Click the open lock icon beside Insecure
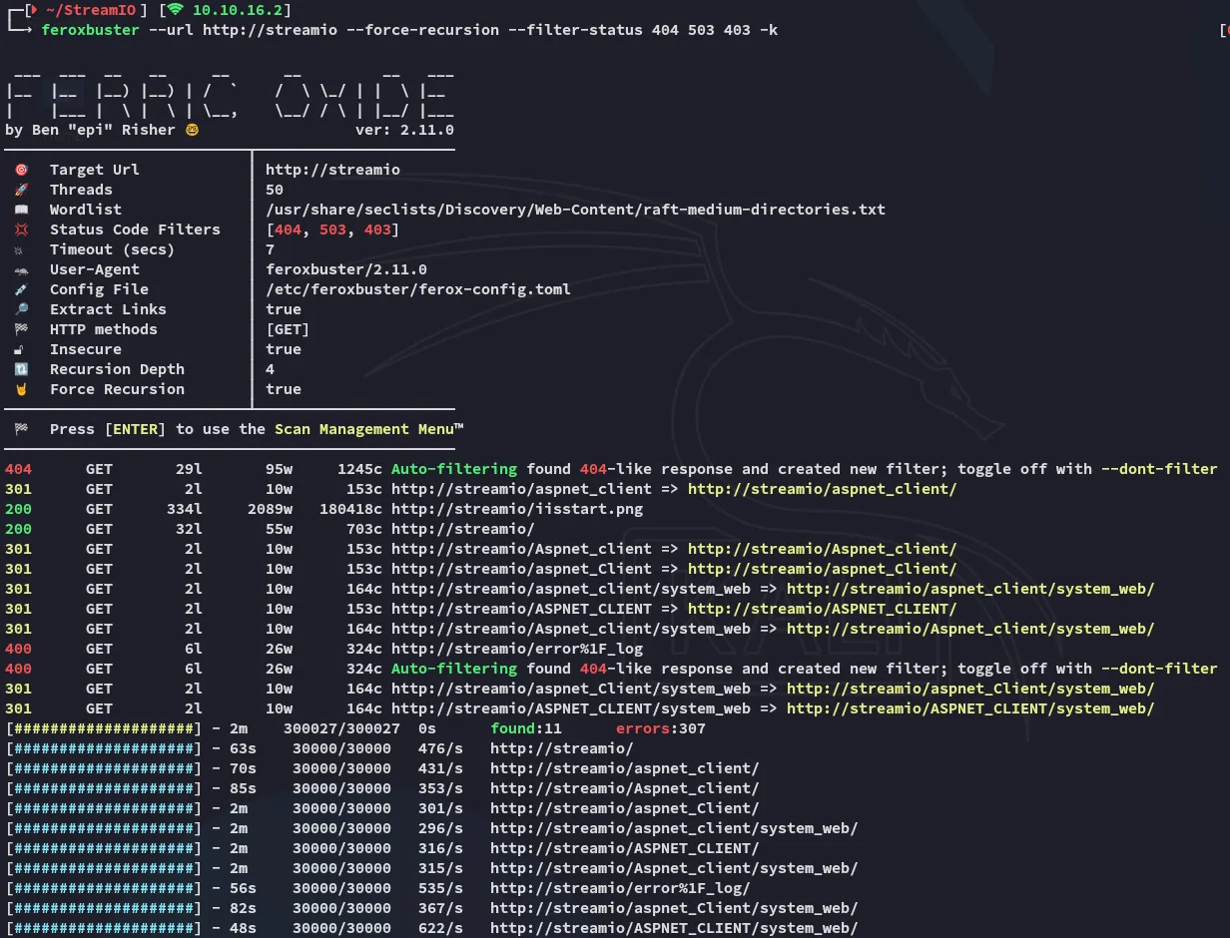1230x938 pixels. [21, 349]
